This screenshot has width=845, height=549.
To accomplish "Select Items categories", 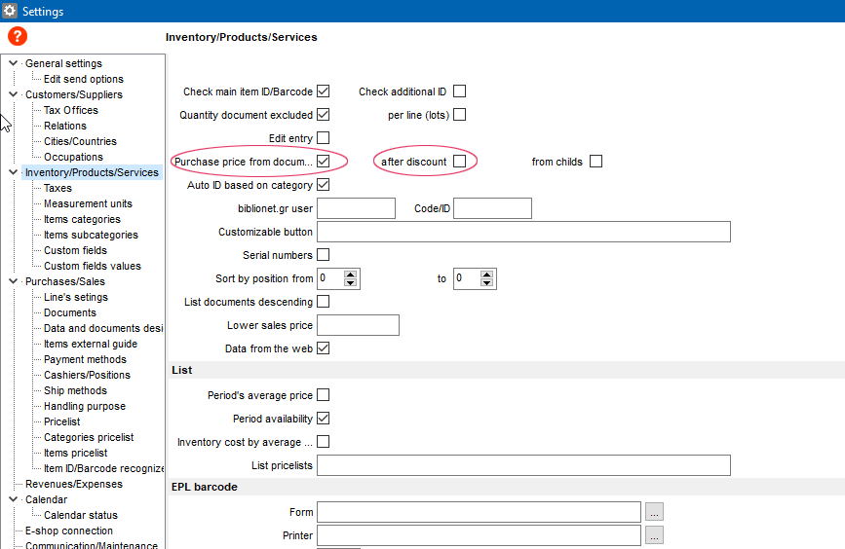I will [x=82, y=220].
